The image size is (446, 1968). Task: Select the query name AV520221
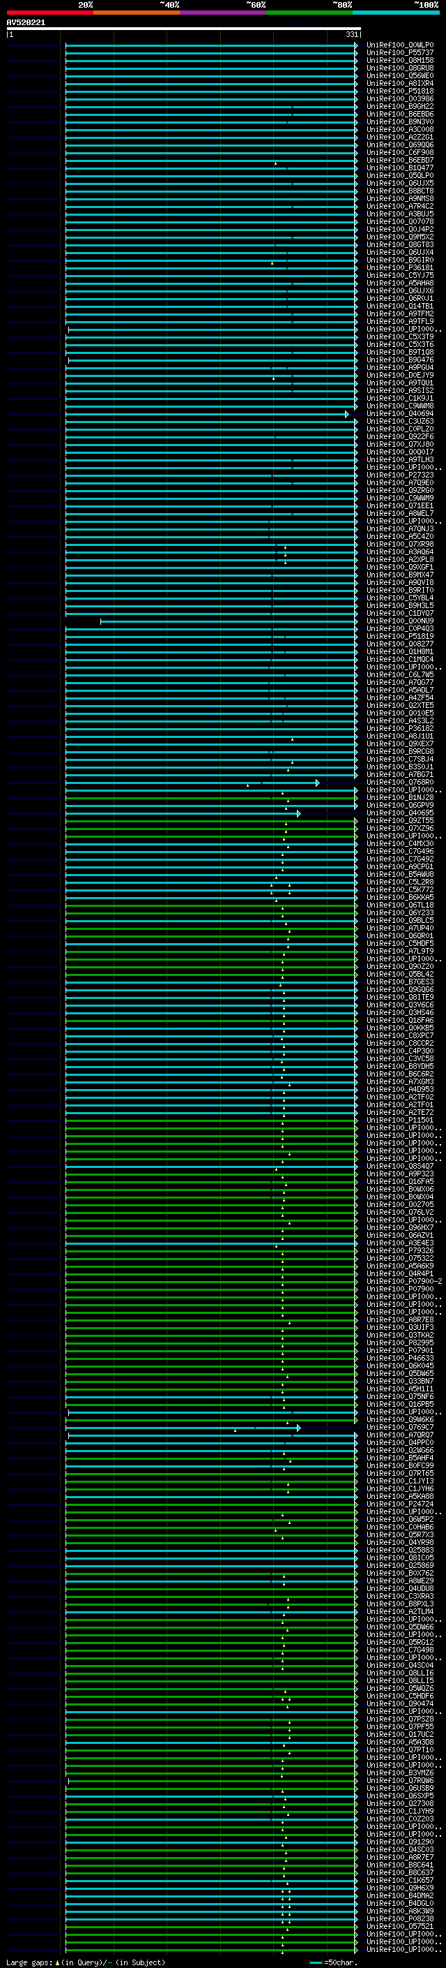pyautogui.click(x=26, y=23)
